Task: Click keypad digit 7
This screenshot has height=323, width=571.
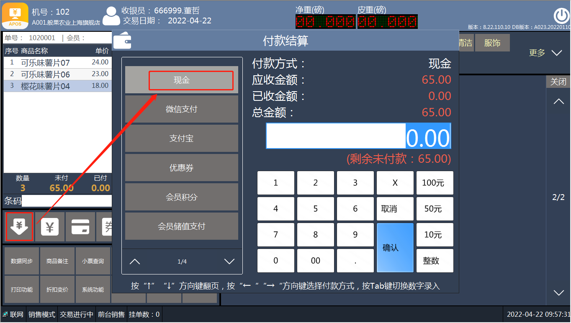Action: tap(276, 235)
